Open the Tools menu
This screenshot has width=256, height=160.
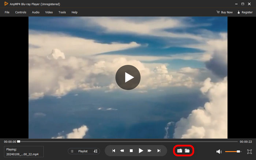tap(62, 12)
